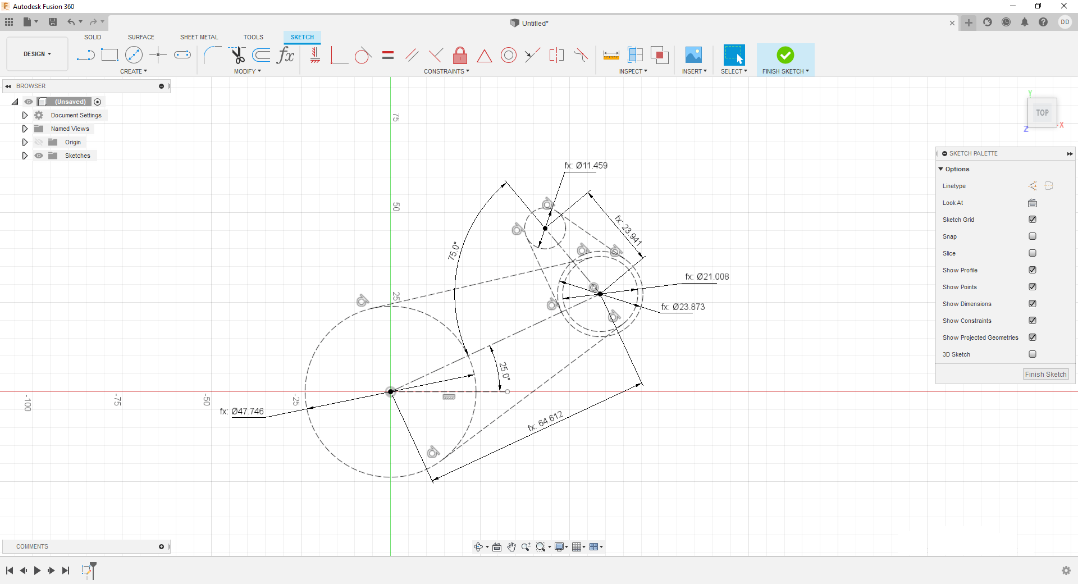Turn on Snap in Sketch Palette
Viewport: 1078px width, 584px height.
tap(1033, 236)
